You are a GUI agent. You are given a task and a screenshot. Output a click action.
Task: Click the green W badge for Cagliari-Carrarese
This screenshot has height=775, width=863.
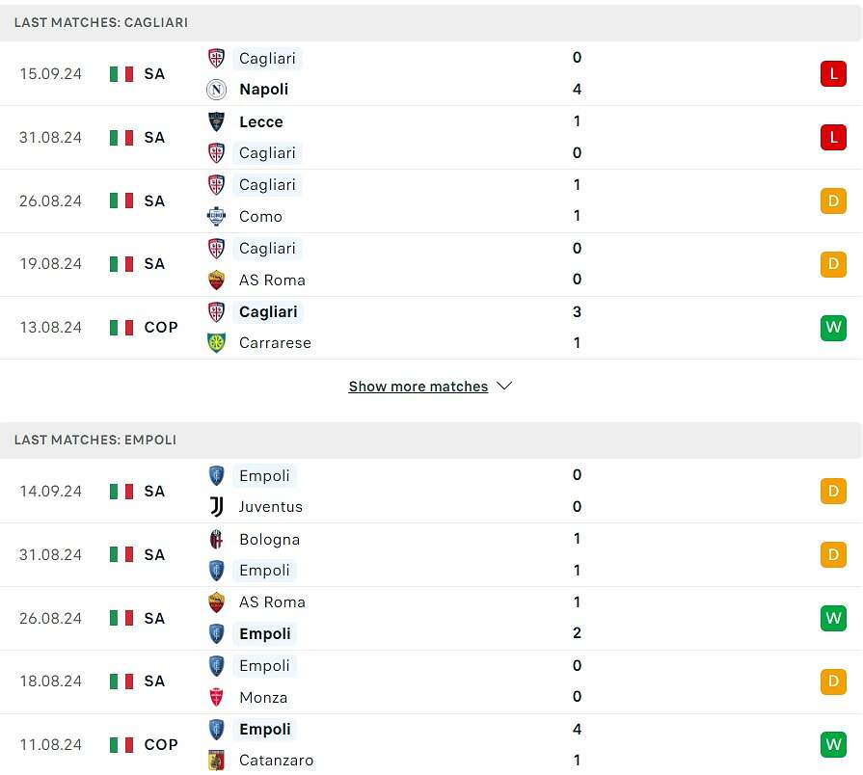pyautogui.click(x=833, y=328)
